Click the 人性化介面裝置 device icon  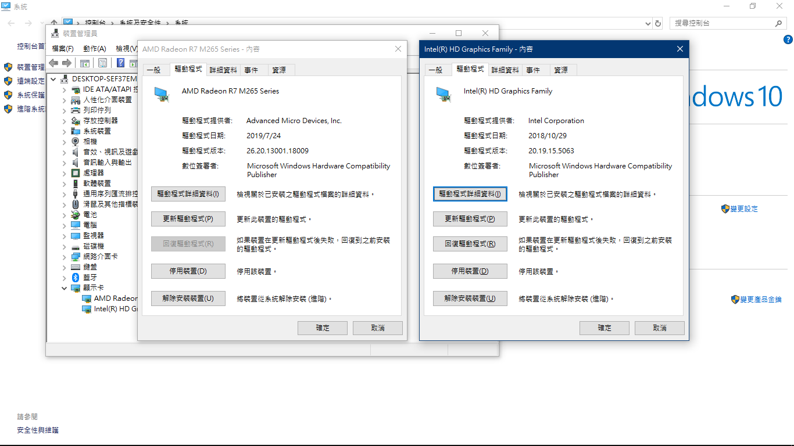76,100
